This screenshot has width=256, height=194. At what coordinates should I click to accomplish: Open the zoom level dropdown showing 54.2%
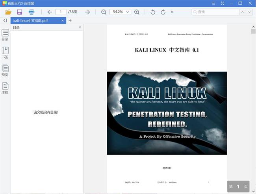120,12
